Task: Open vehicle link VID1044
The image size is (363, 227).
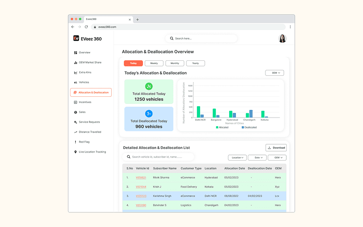Action: click(x=141, y=187)
